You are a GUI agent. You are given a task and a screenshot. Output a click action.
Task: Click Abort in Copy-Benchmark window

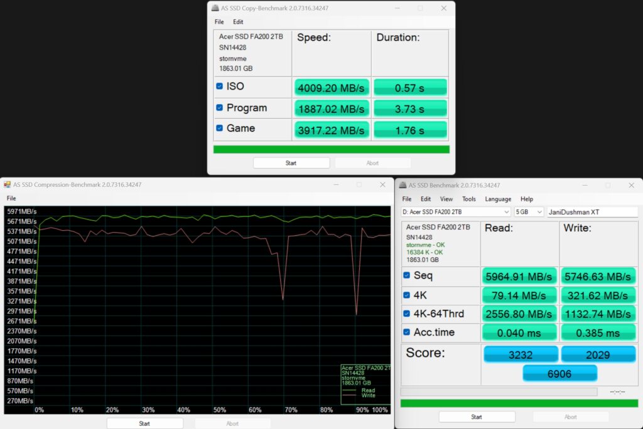point(372,163)
